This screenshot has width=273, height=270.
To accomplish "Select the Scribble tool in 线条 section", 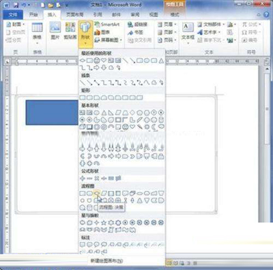I will [161, 82].
